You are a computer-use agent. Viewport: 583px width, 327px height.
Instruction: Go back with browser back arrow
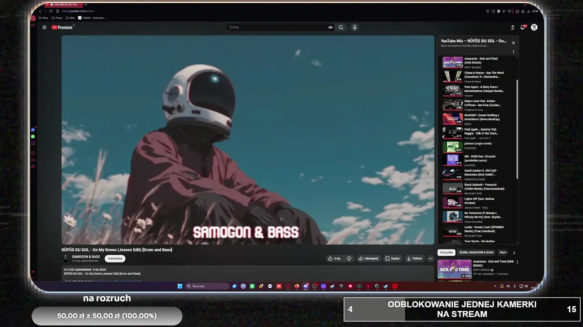tap(40, 11)
